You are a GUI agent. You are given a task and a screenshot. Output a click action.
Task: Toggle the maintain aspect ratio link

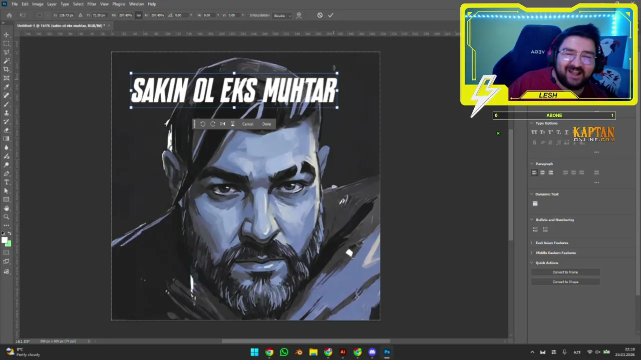139,15
